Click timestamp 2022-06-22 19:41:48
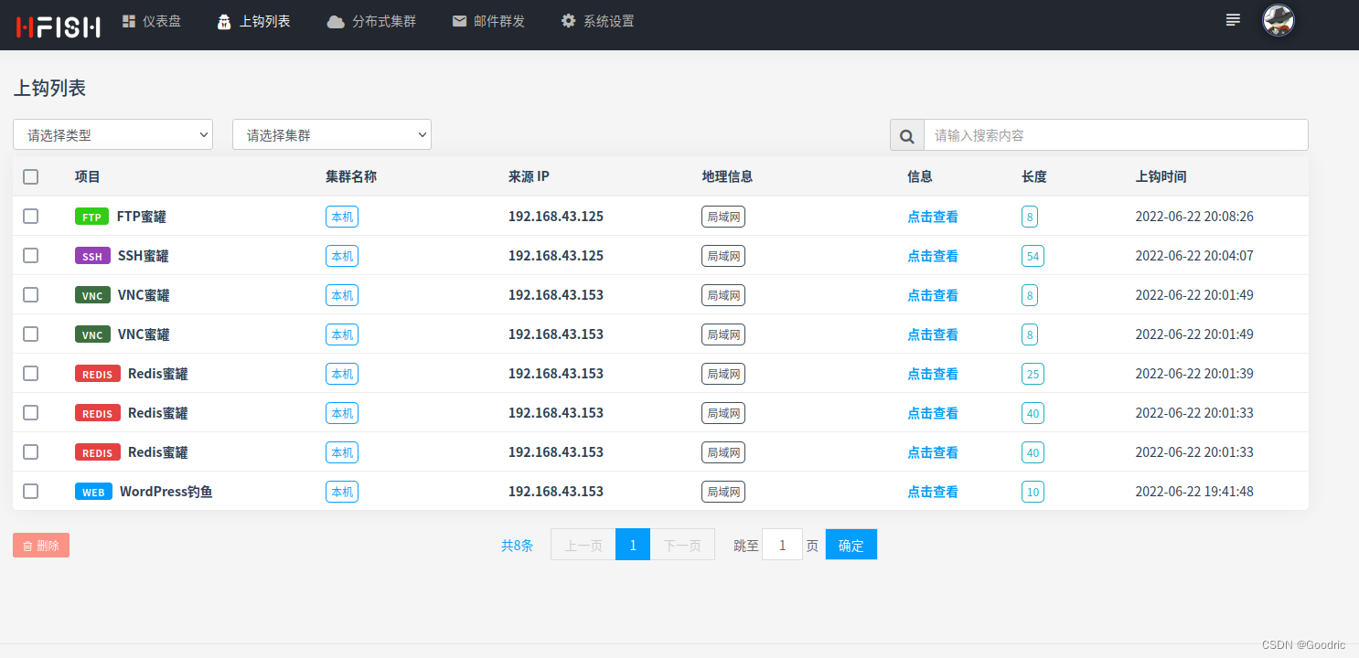This screenshot has width=1359, height=658. 1194,492
